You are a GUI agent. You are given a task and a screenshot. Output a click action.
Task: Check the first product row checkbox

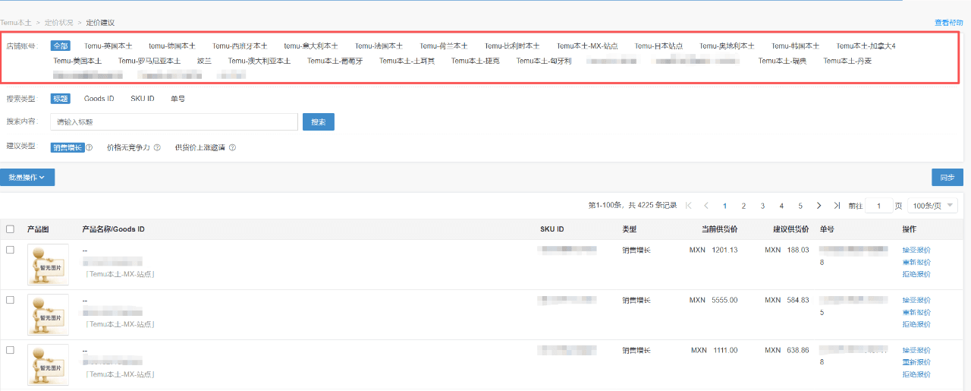(10, 250)
